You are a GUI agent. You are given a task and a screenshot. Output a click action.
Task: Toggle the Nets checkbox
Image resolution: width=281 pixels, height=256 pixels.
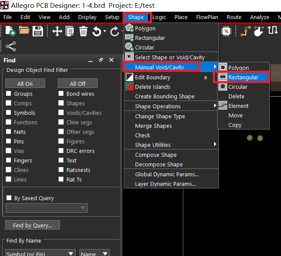point(9,131)
